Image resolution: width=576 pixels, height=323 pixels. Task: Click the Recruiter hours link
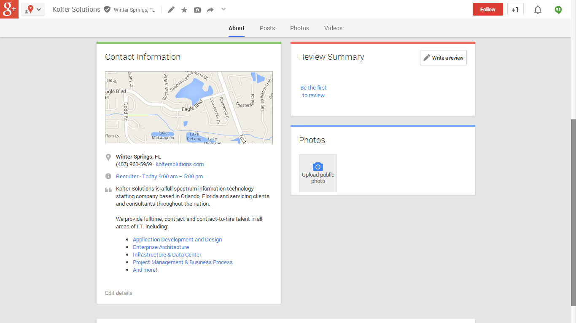tap(159, 177)
